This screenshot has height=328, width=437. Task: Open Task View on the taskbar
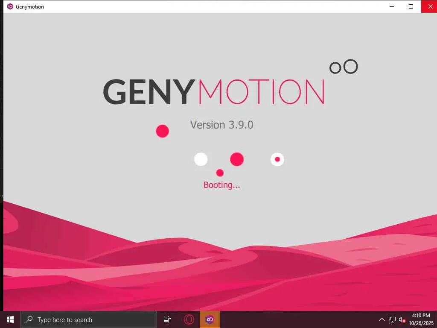(x=167, y=319)
